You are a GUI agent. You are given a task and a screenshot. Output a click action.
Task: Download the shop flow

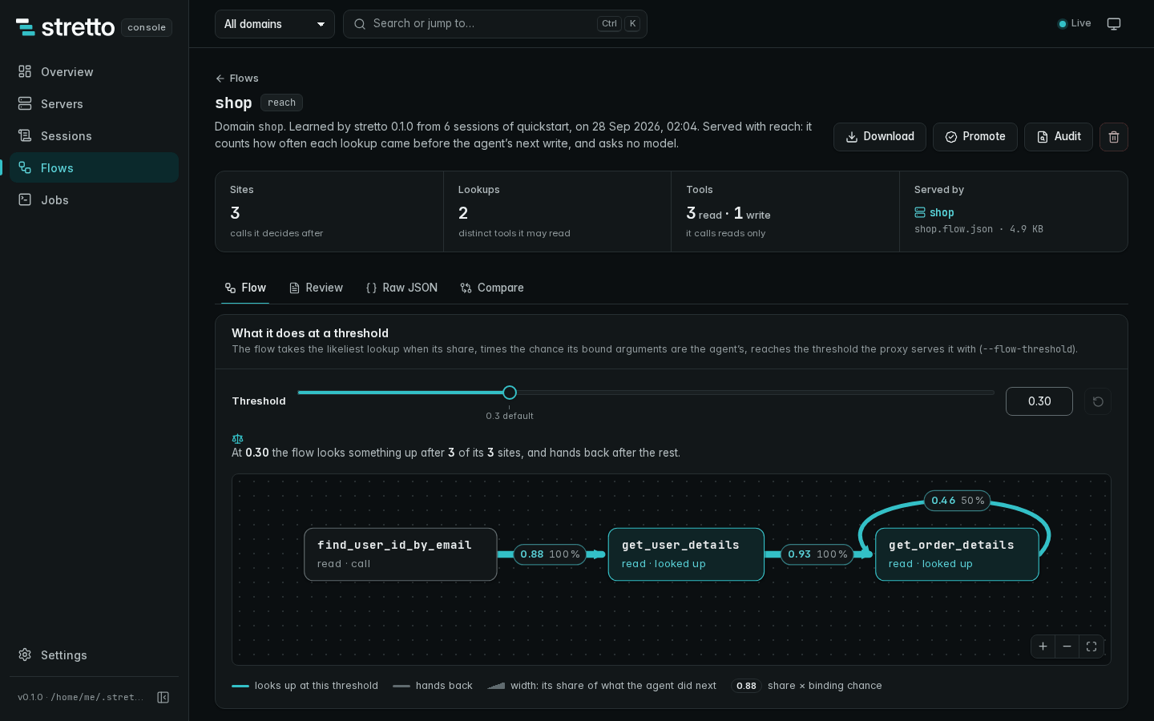(880, 137)
